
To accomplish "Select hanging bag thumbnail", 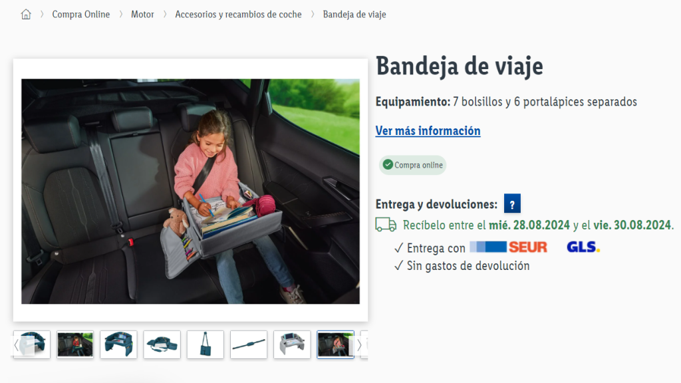I will pyautogui.click(x=205, y=344).
